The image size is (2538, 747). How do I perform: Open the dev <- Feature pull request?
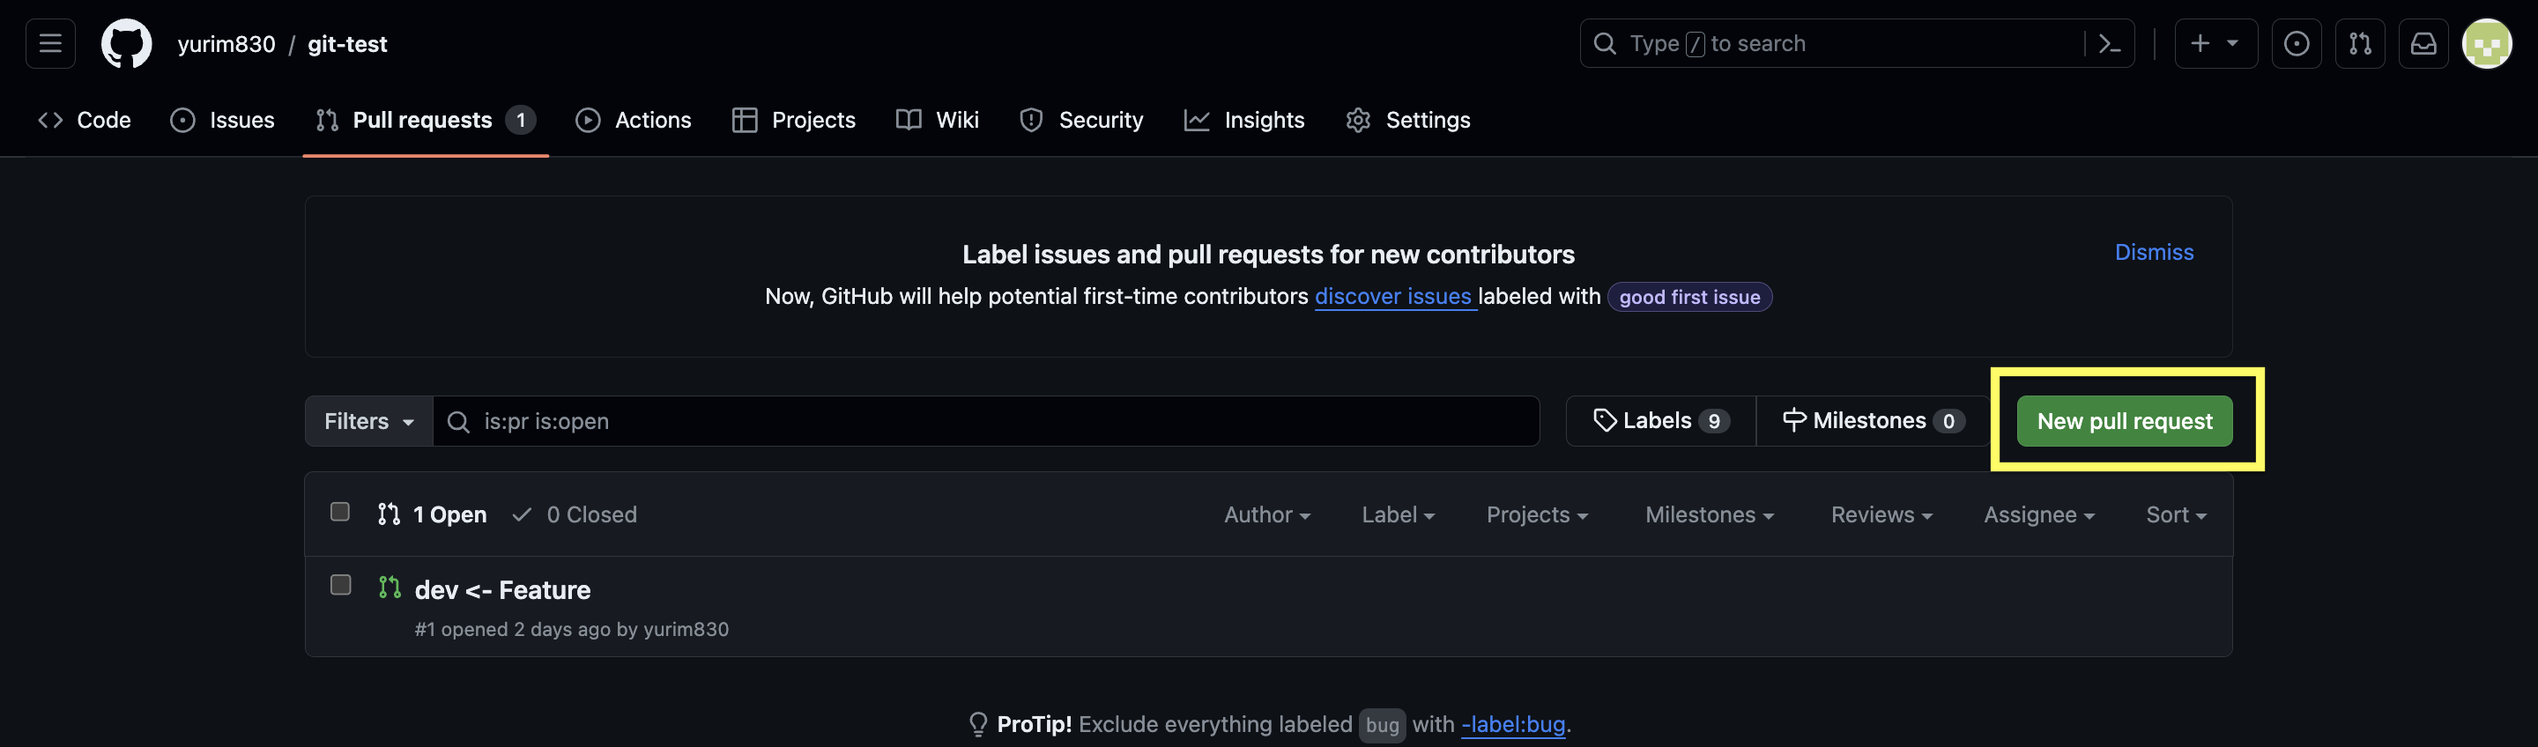pyautogui.click(x=502, y=589)
